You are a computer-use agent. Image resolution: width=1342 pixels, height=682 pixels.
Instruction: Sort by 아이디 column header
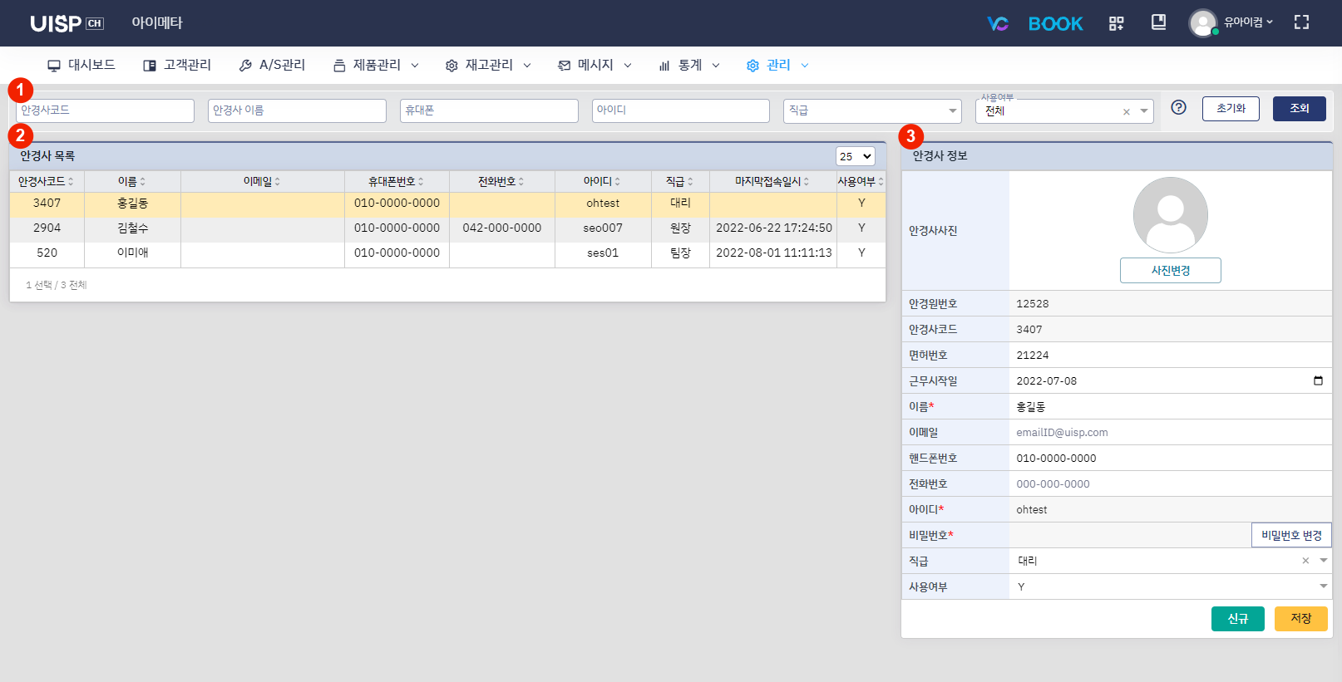[x=603, y=181]
